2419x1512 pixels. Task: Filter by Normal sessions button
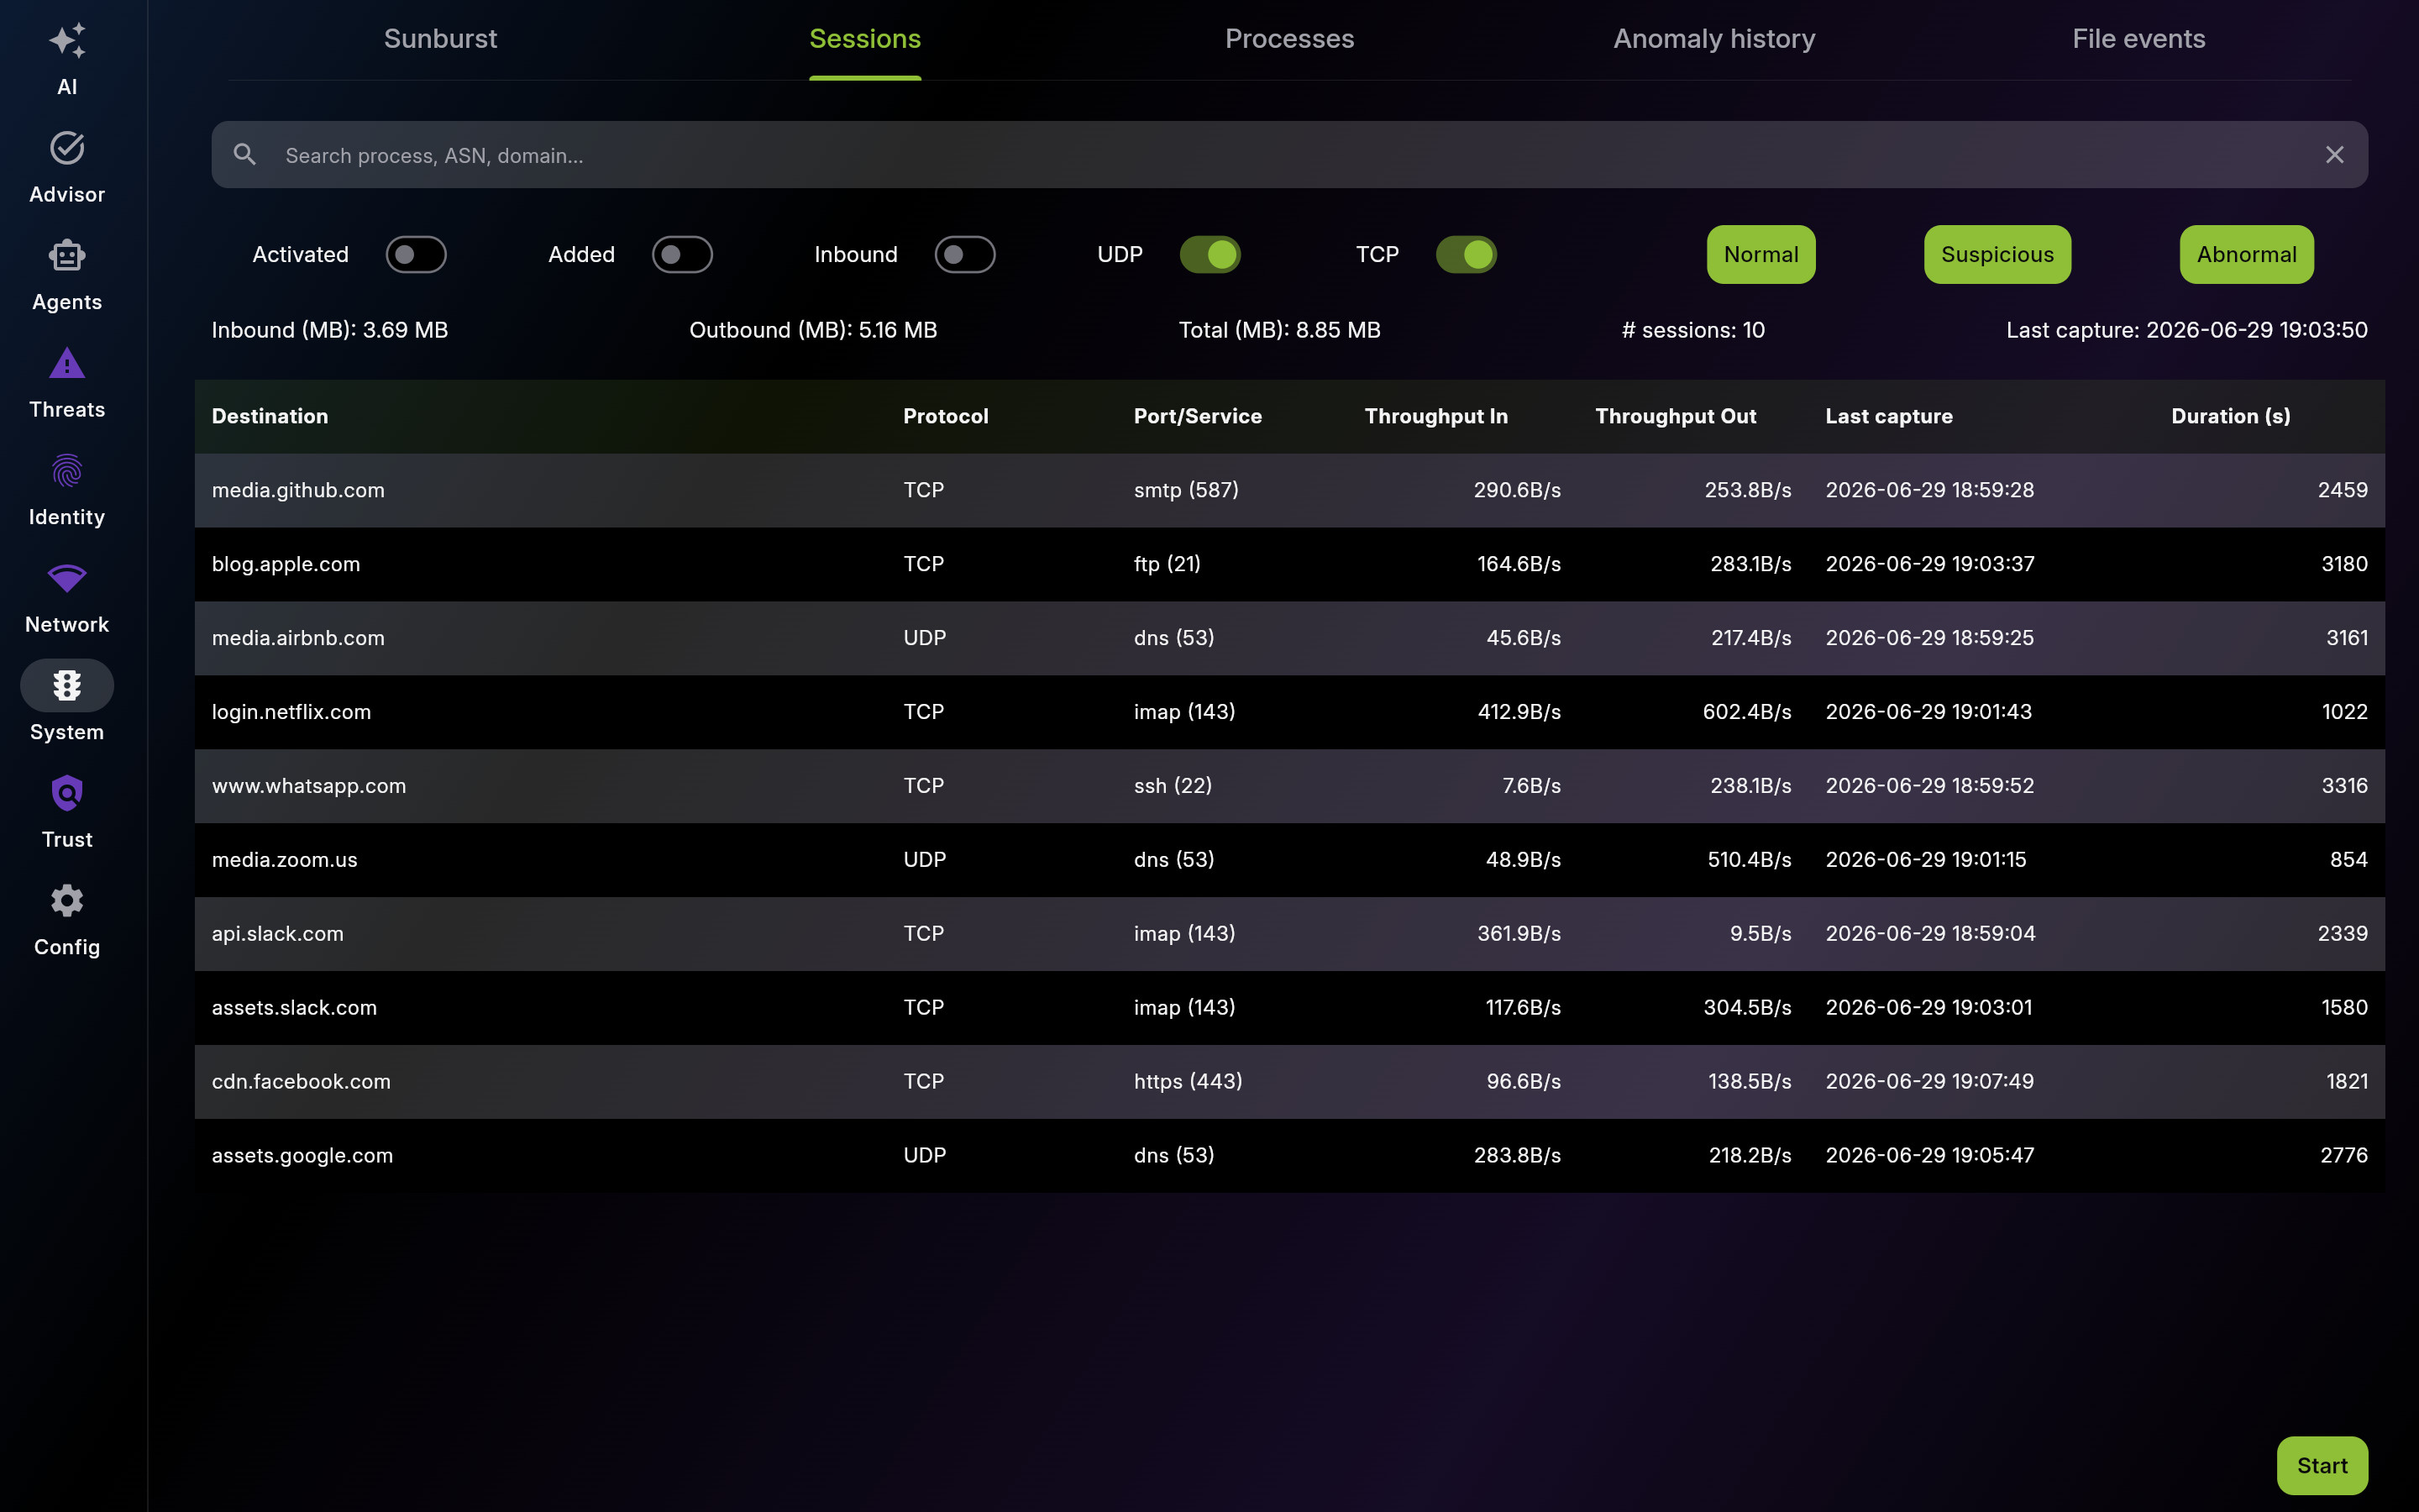pyautogui.click(x=1760, y=255)
